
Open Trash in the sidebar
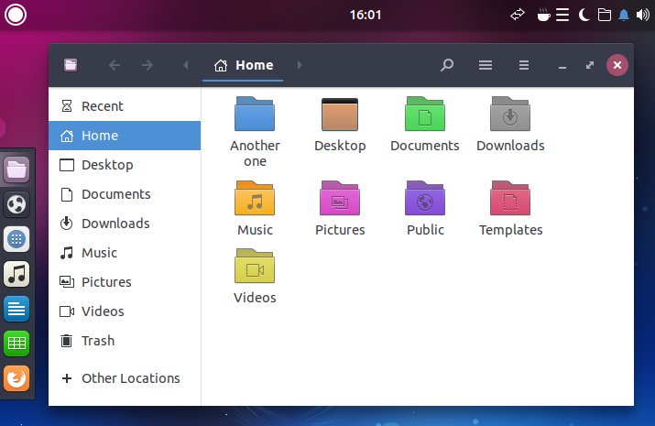[125, 341]
